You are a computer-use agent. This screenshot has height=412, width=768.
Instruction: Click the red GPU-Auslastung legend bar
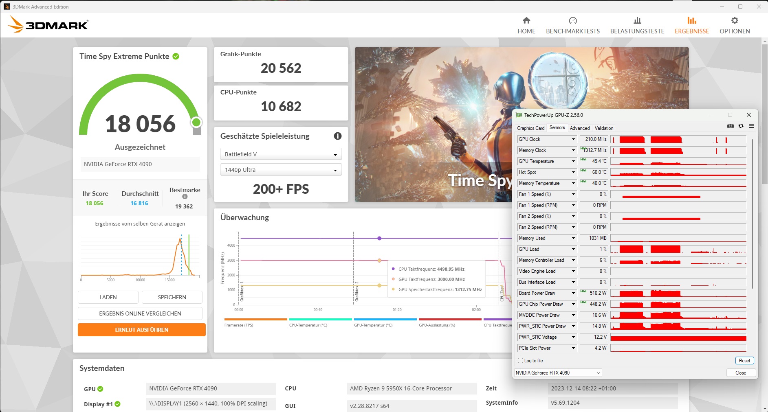click(450, 319)
